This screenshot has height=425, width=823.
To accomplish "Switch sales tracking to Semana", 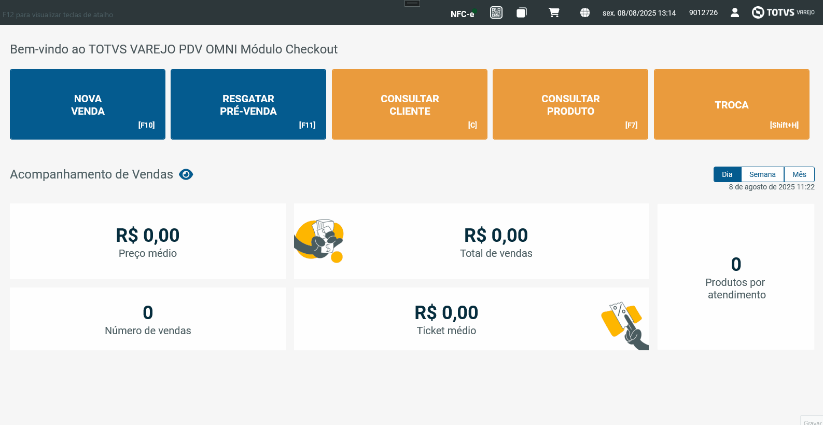I will [762, 174].
